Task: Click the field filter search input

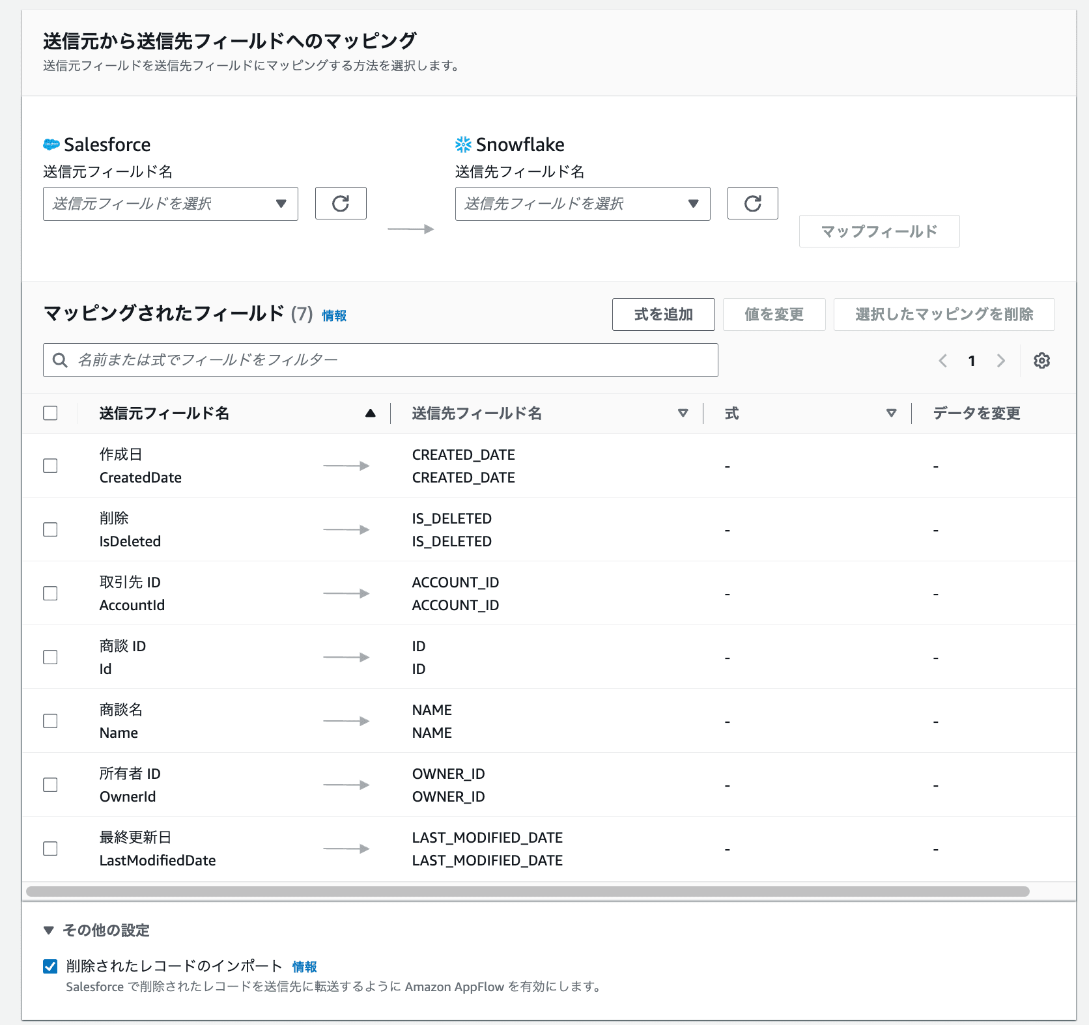Action: [x=380, y=360]
